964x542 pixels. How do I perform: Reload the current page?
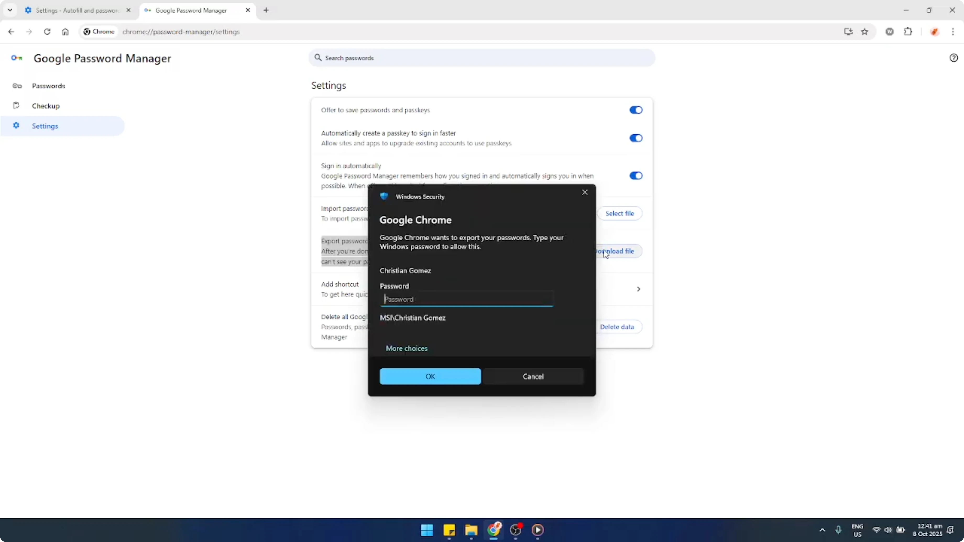(x=47, y=32)
